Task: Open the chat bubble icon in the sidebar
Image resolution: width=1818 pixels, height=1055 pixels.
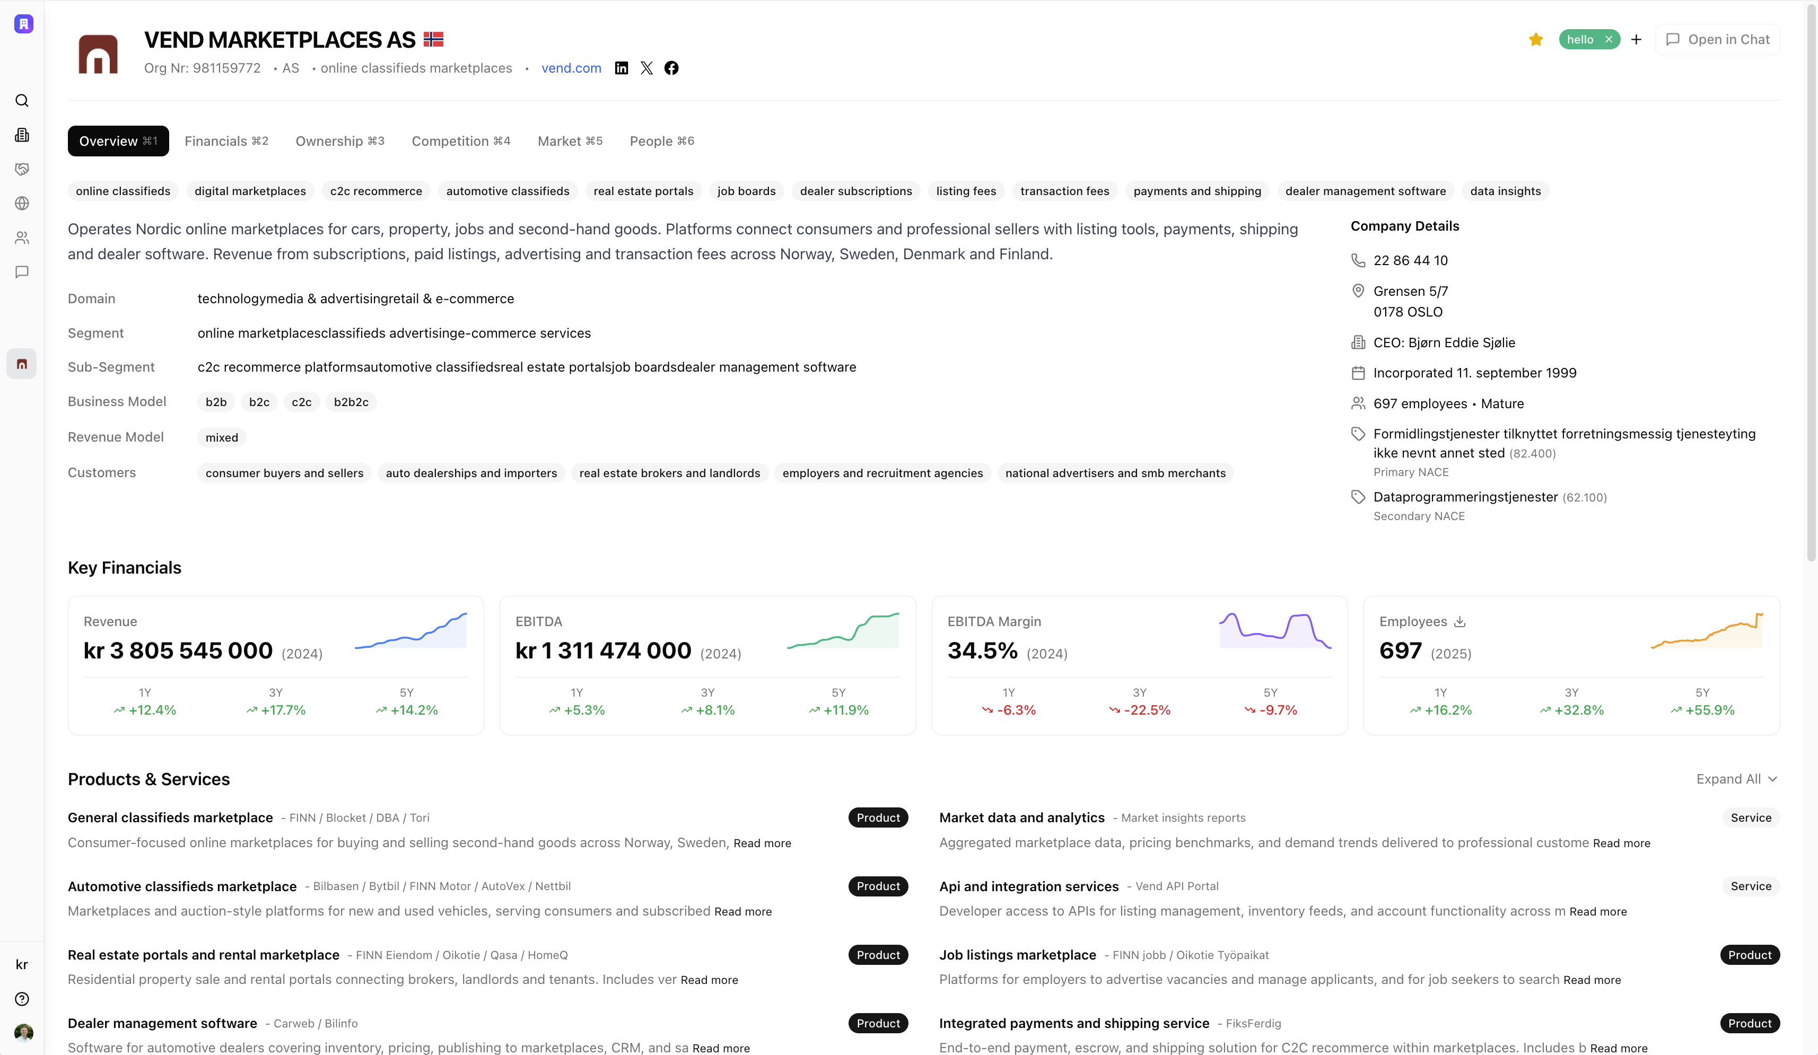Action: pos(22,272)
